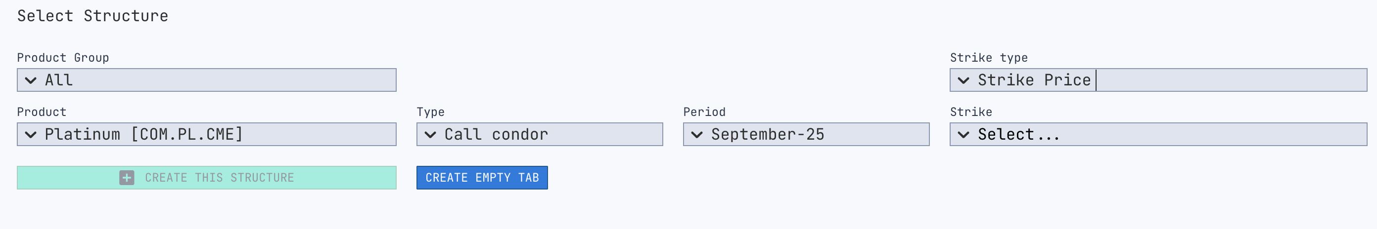Click the "Select Structure" heading
1377x229 pixels.
coord(92,16)
